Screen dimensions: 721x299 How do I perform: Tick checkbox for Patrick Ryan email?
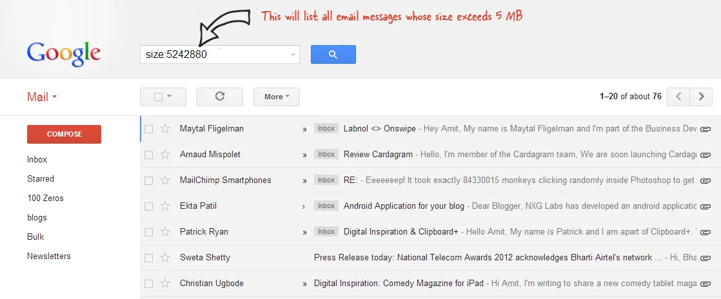click(149, 232)
